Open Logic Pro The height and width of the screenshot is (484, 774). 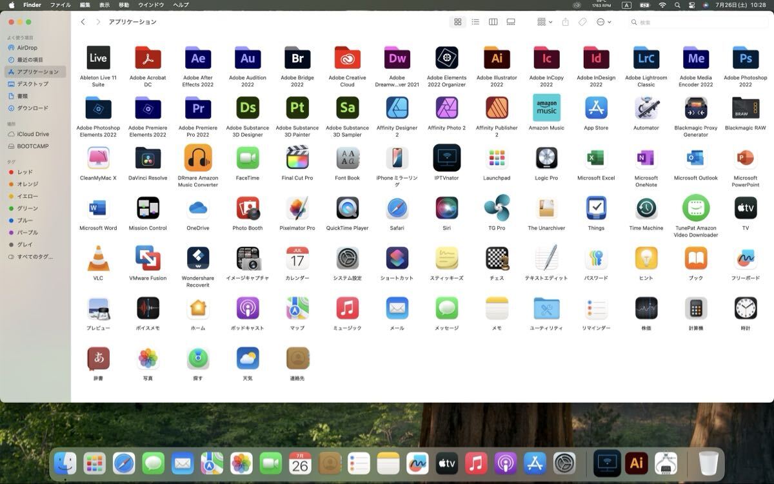[x=546, y=158]
